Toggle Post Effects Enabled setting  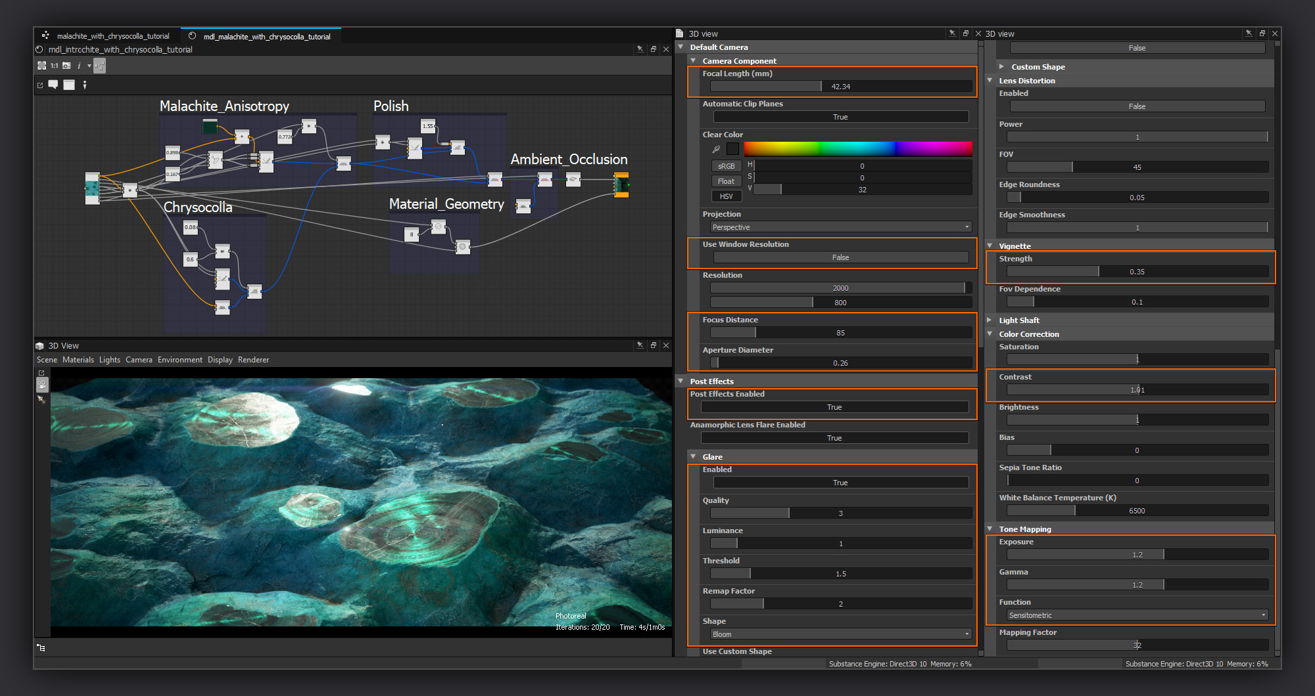click(834, 407)
